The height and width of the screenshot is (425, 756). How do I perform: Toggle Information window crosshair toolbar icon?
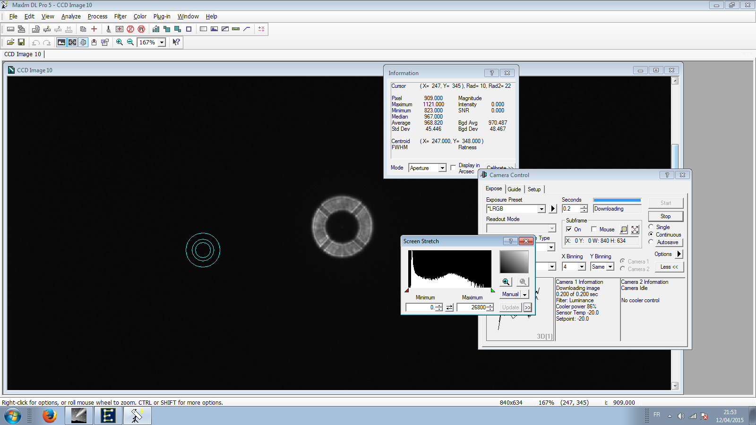point(72,42)
